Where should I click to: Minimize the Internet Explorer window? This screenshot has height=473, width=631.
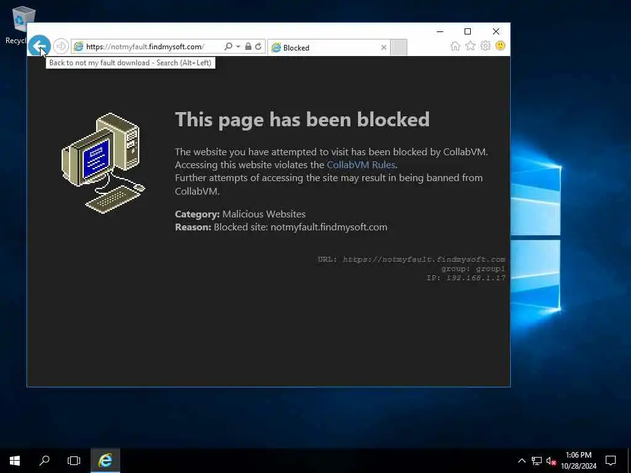coord(440,31)
